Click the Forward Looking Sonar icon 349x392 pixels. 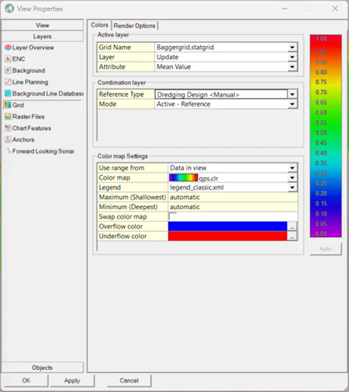click(9, 151)
